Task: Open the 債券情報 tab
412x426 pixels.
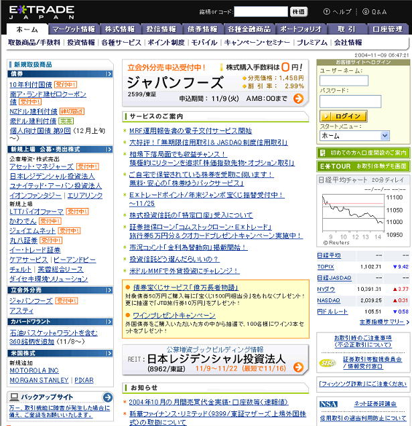Action: point(202,29)
